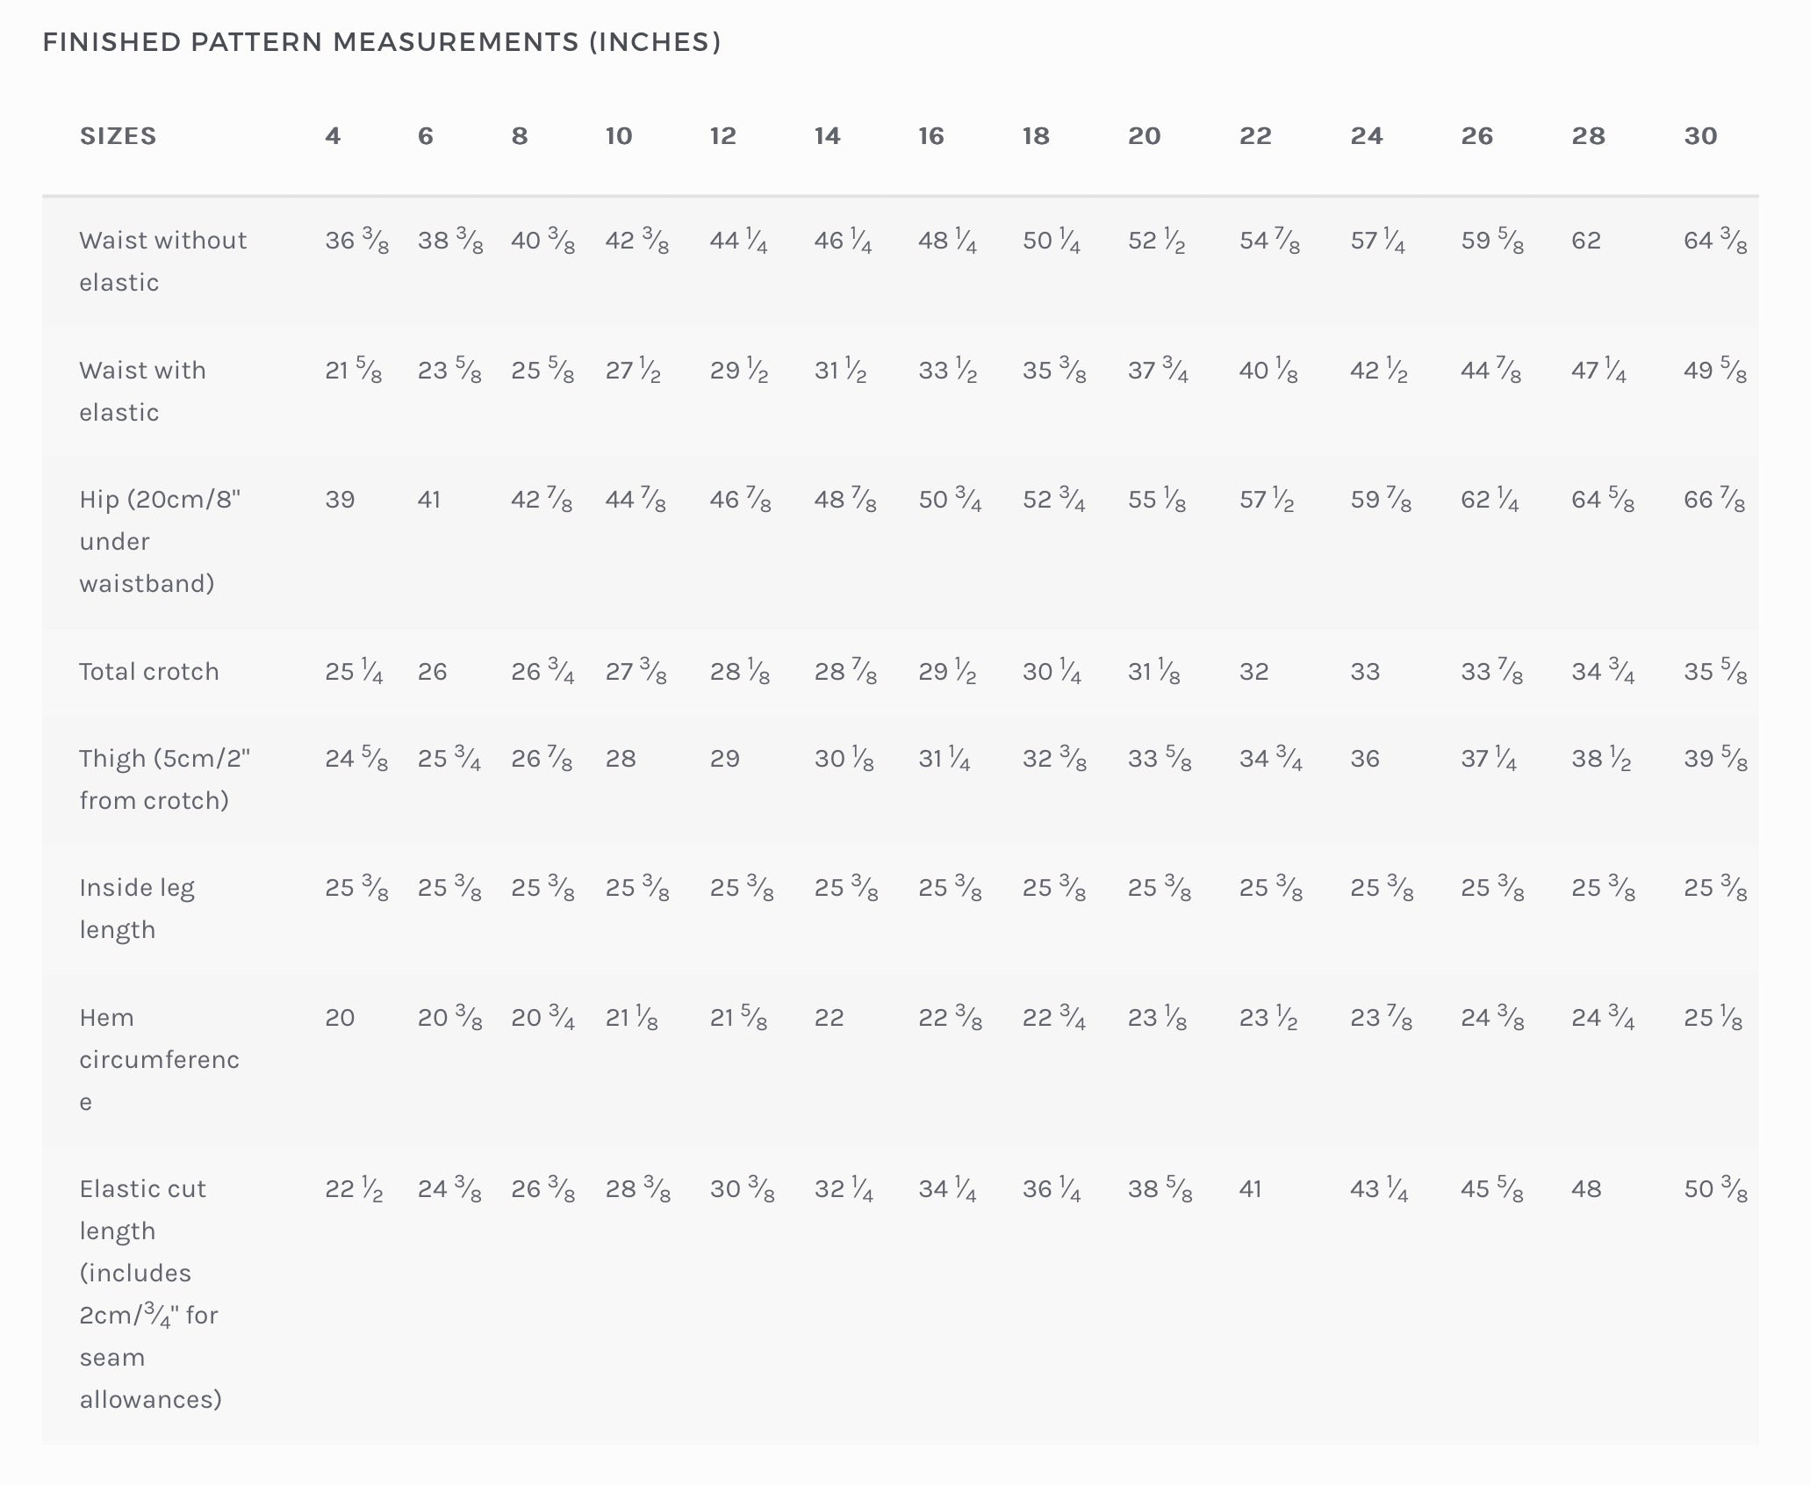The image size is (1810, 1486).
Task: Click the Elastic cut length row label
Action: (x=149, y=1293)
